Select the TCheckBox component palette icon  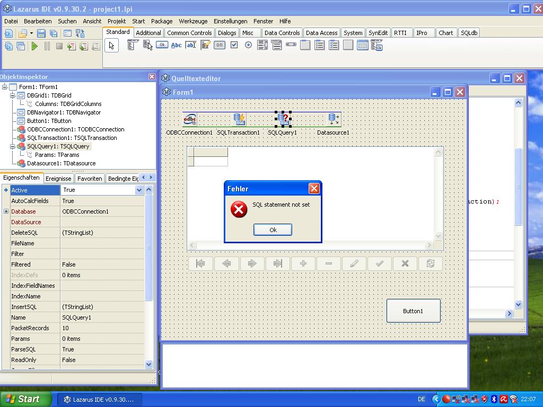(234, 46)
